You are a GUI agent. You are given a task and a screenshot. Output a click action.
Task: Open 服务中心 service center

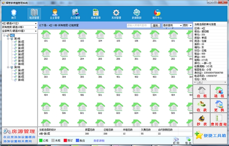[157, 14]
